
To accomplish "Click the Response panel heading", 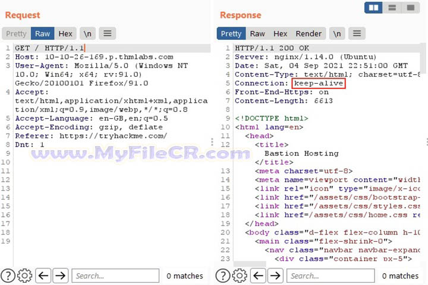I will coord(241,15).
